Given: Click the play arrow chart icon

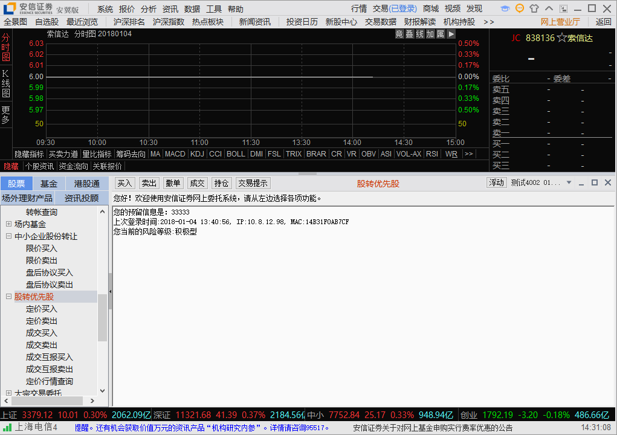Looking at the screenshot, I should click(x=451, y=34).
